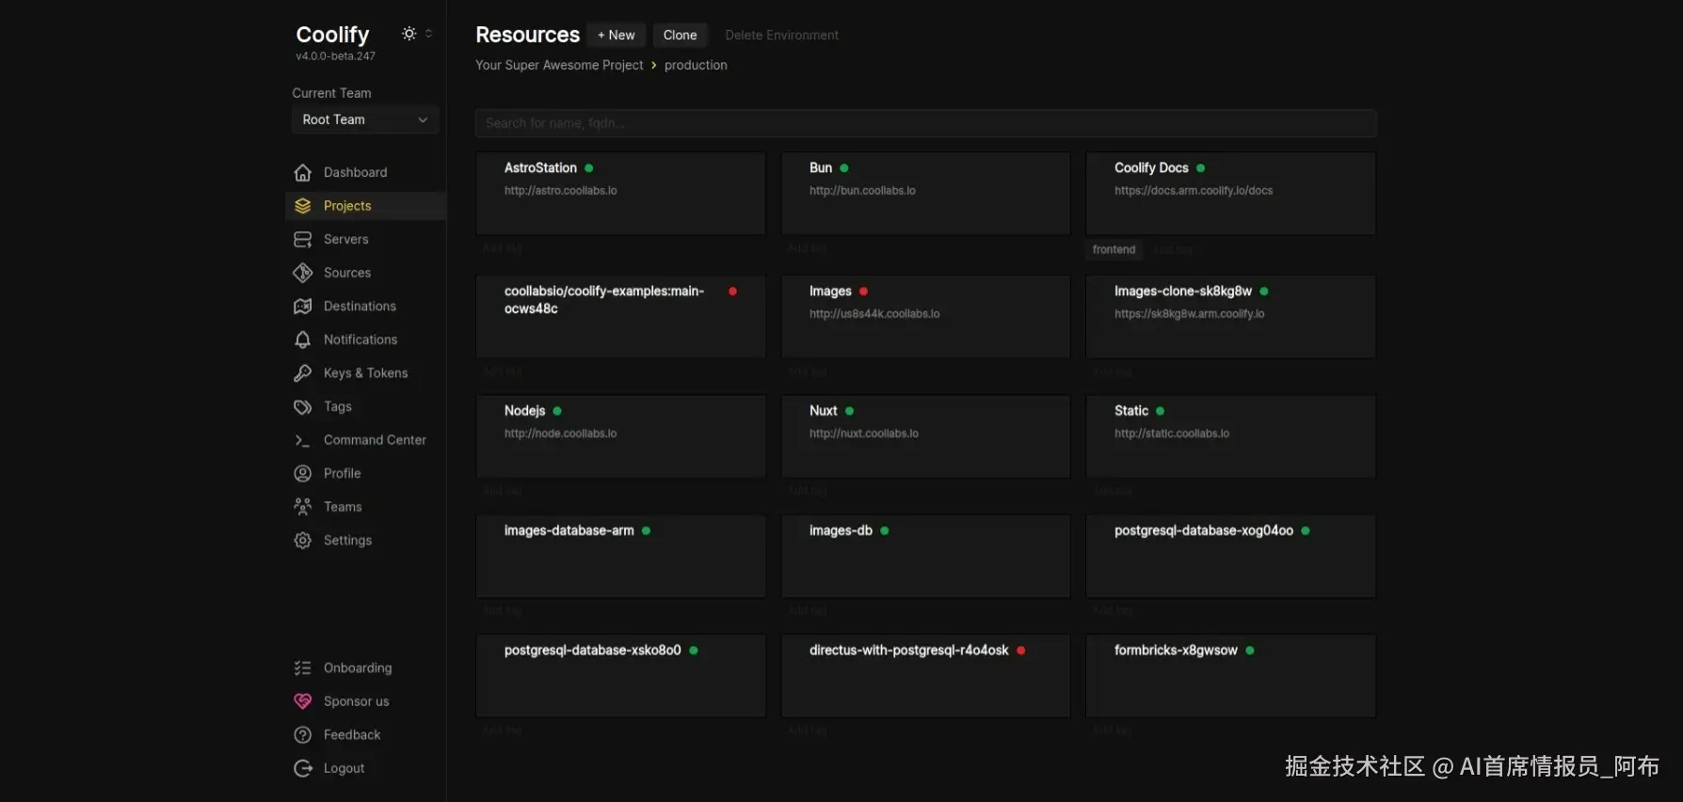The width and height of the screenshot is (1683, 802).
Task: Click the + New resource button
Action: pyautogui.click(x=617, y=35)
